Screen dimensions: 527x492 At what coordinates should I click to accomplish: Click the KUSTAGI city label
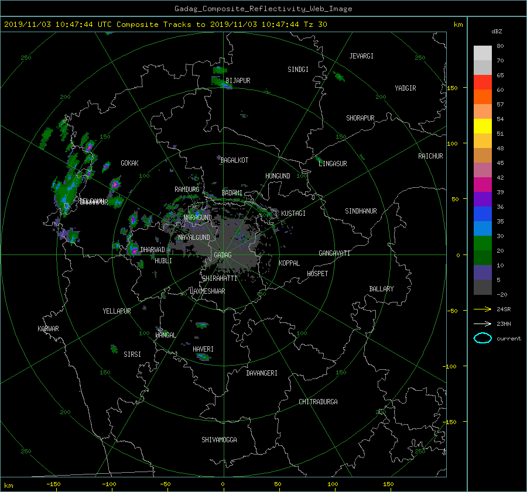pyautogui.click(x=293, y=214)
